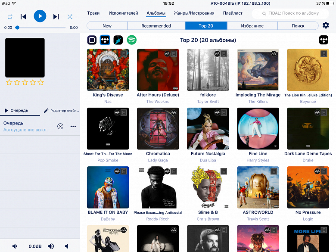
Task: Open Fleetwood Mac Rumours album cover
Action: tap(108, 239)
